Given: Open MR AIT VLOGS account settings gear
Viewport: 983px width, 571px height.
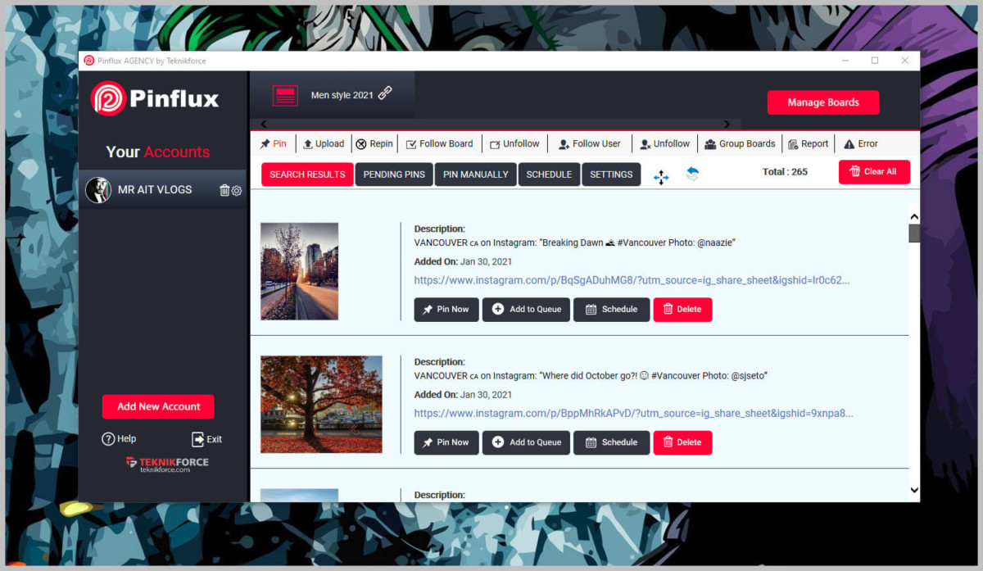Looking at the screenshot, I should 237,190.
